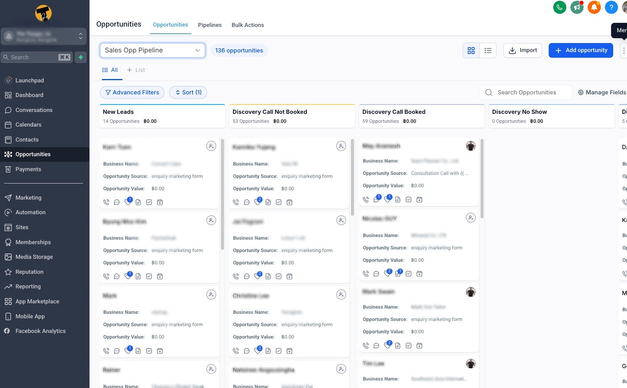Open tags on Kannika Yujing's card

(258, 202)
